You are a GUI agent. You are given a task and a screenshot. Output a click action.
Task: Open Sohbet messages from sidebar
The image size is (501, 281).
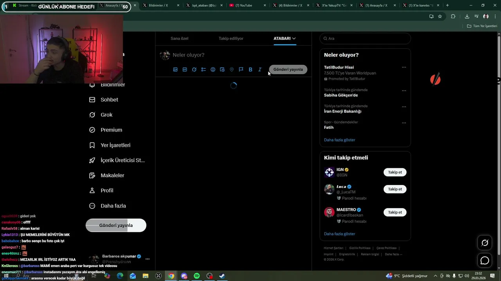104,100
